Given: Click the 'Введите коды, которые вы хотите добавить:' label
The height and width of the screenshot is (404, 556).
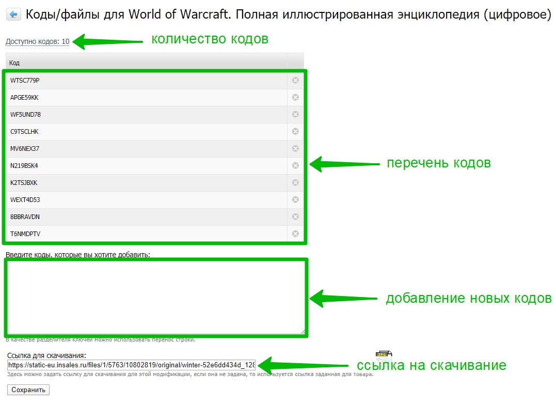Looking at the screenshot, I should [x=78, y=255].
